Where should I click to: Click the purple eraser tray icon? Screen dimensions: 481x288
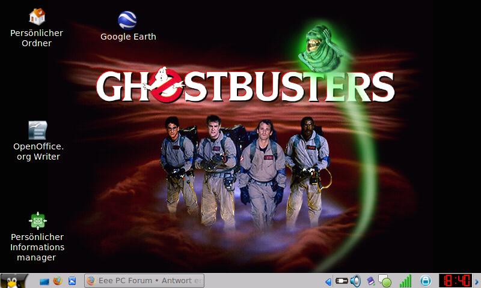370,281
